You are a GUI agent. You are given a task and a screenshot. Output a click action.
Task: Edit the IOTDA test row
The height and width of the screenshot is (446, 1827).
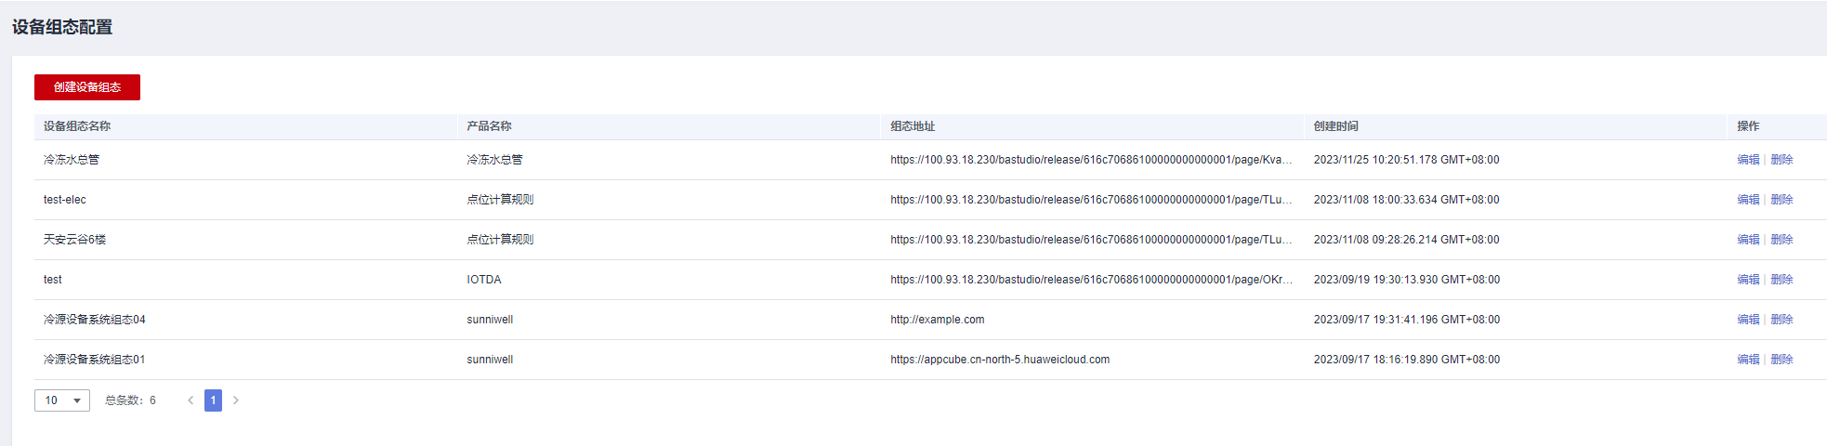1748,280
